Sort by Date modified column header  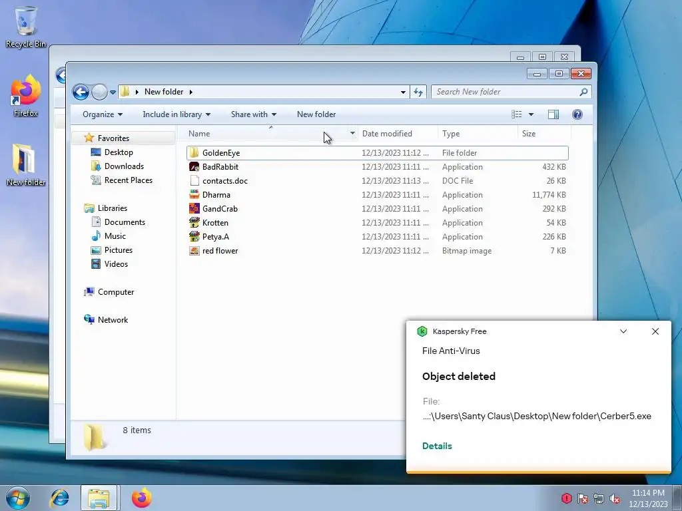(398, 133)
